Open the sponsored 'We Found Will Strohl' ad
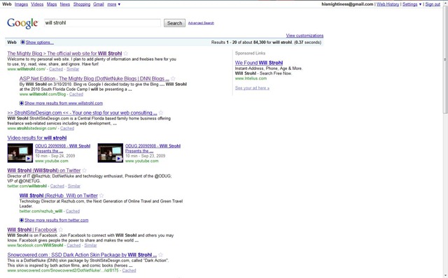The width and height of the screenshot is (448, 278). pyautogui.click(x=259, y=63)
